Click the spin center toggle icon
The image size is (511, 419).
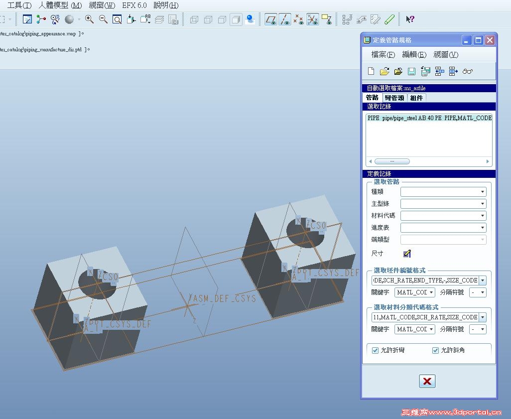pyautogui.click(x=41, y=19)
